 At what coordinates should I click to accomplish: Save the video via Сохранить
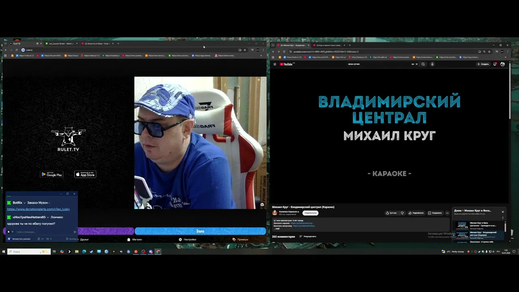pos(435,213)
